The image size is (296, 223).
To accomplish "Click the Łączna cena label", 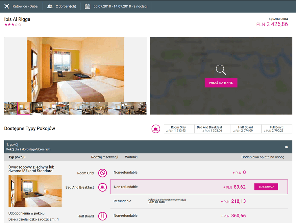I will (278, 19).
